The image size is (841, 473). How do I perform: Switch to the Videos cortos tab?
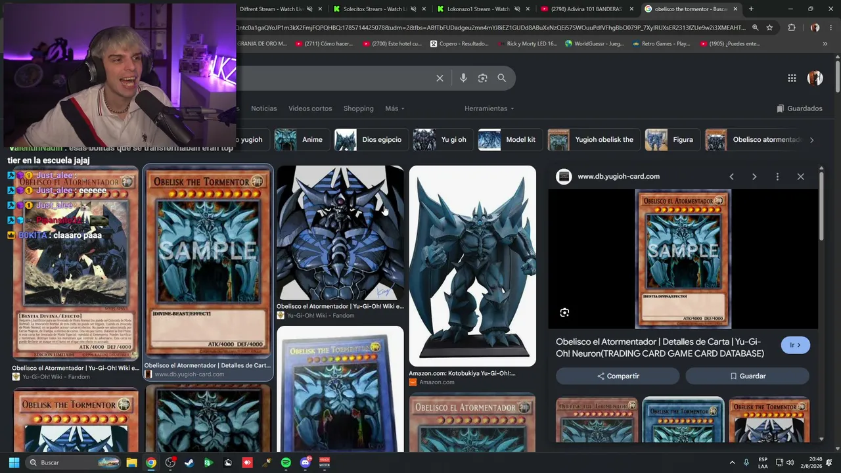(310, 108)
